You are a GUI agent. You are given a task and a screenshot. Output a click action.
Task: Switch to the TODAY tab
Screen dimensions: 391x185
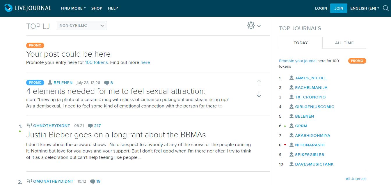click(x=301, y=43)
